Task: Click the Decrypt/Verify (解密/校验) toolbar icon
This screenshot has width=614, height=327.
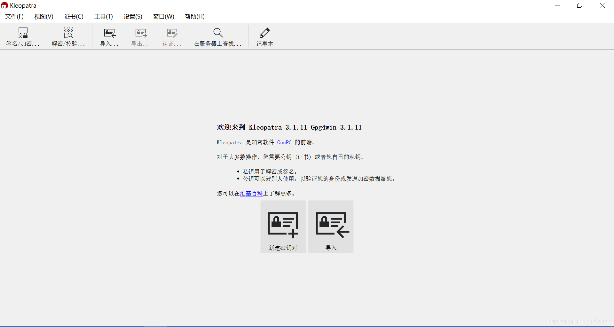Action: pyautogui.click(x=68, y=33)
